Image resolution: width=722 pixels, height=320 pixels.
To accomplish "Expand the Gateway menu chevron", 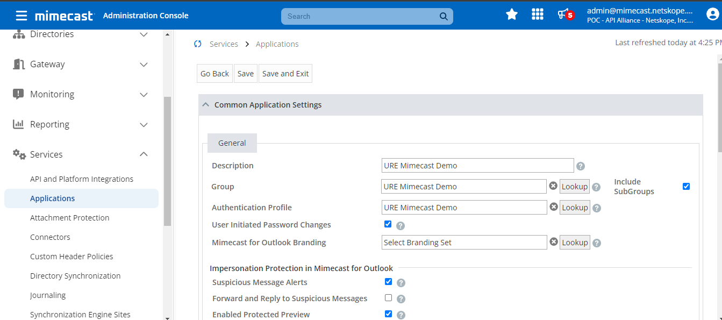I will coord(144,65).
